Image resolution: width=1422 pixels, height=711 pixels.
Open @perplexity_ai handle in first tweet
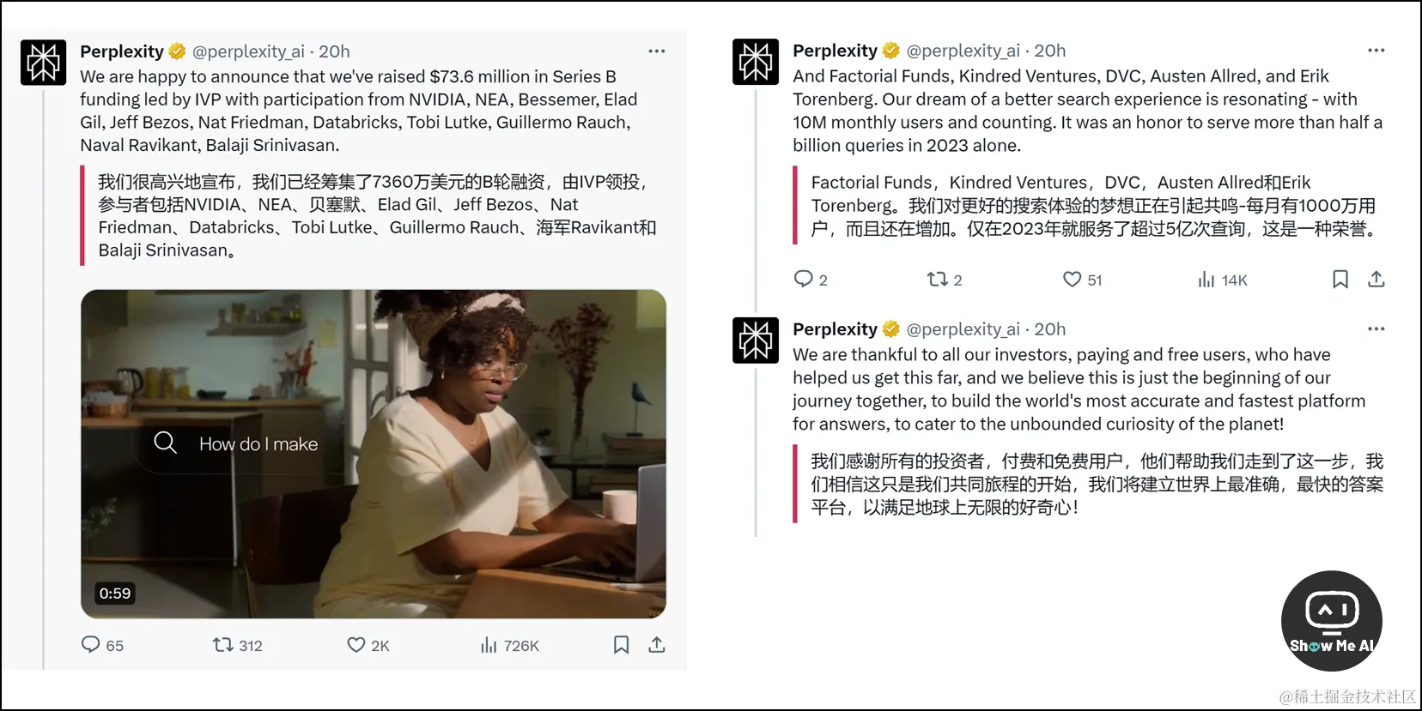click(x=248, y=51)
